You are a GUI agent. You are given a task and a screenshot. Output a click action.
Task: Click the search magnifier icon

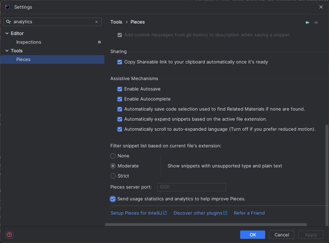pyautogui.click(x=8, y=22)
